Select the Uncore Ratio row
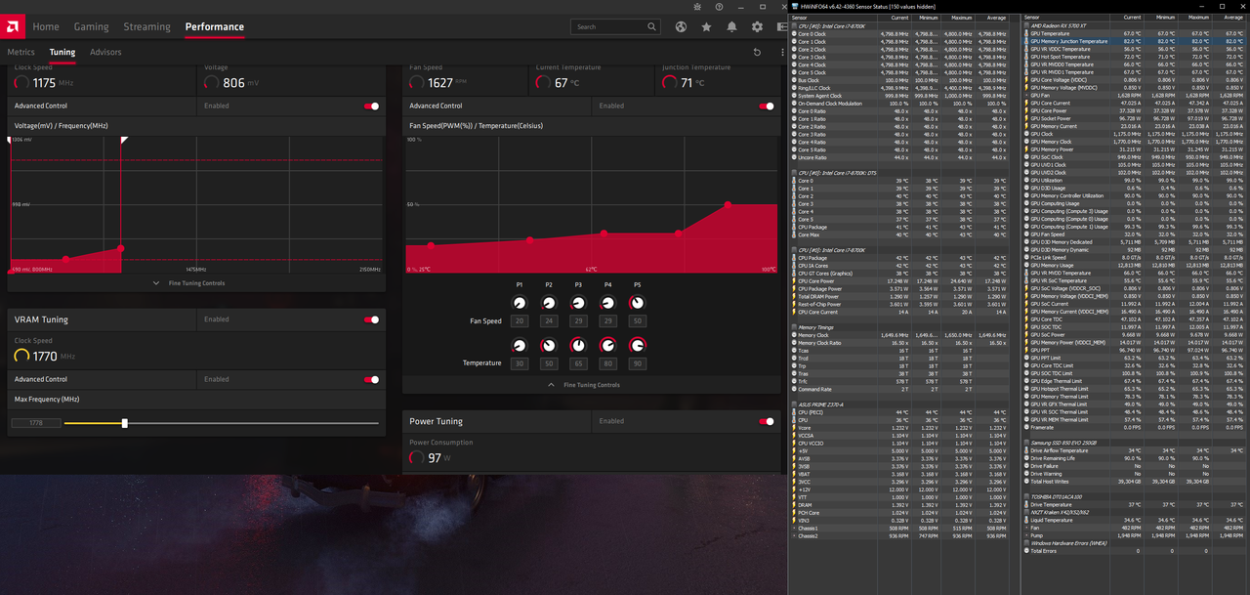Viewport: 1250px width, 595px height. pos(898,157)
